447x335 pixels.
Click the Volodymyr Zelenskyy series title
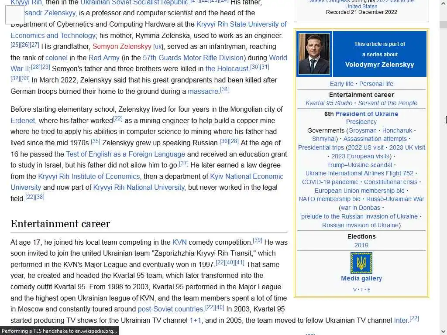click(x=379, y=65)
